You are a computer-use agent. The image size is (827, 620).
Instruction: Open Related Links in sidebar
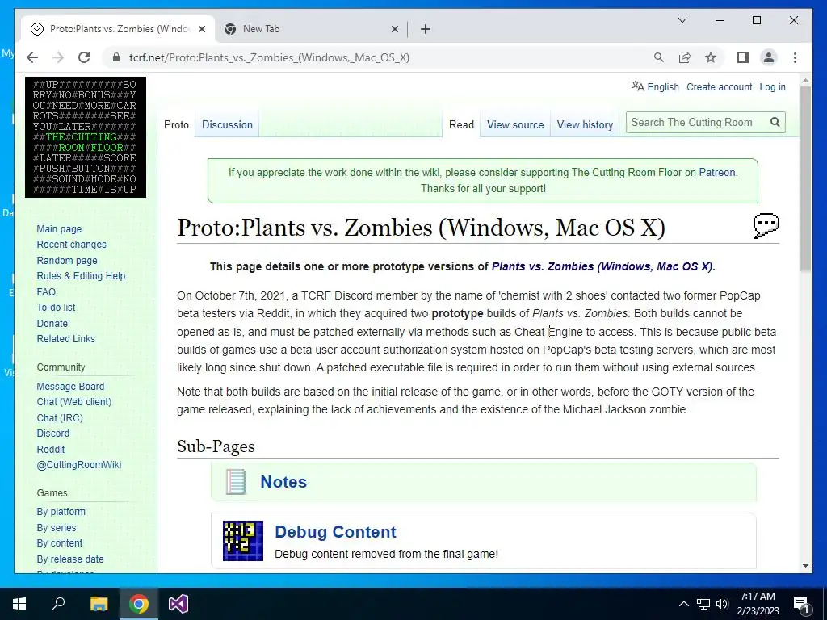(x=66, y=339)
